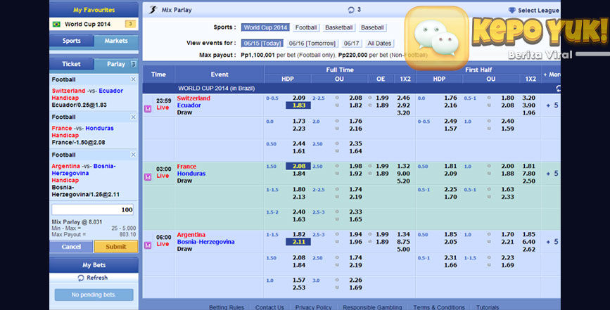This screenshot has width=610, height=310.
Task: Expand more bets for Switzerland vs Ecuador
Action: pyautogui.click(x=552, y=105)
